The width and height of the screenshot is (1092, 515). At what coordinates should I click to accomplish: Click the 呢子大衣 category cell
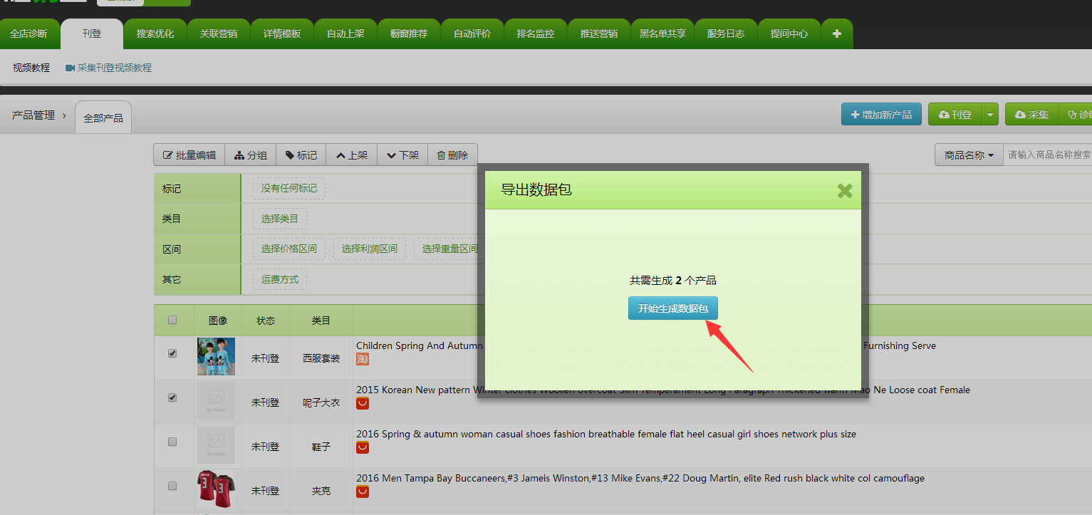pos(321,402)
